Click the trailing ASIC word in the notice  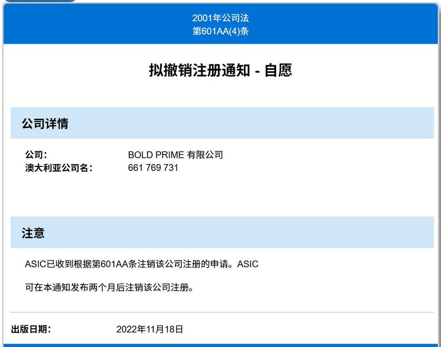248,264
